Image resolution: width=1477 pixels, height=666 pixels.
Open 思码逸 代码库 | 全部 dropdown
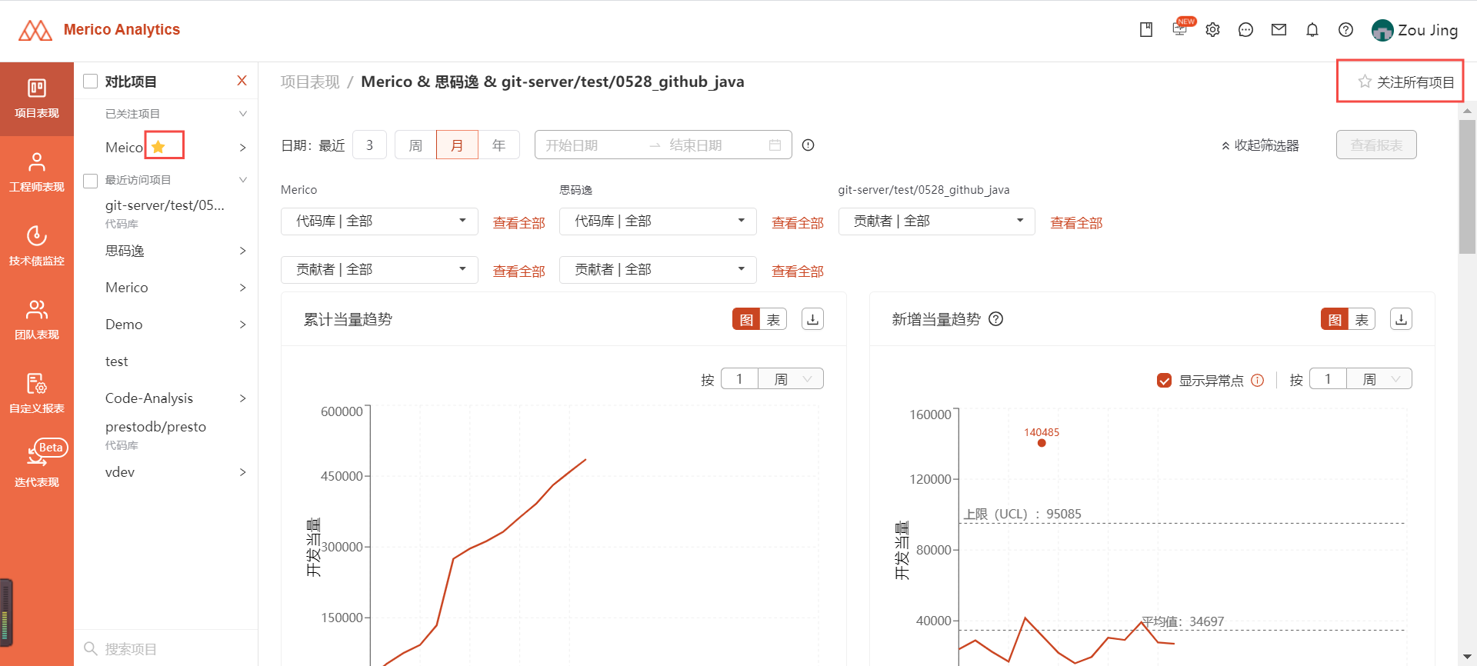(658, 221)
